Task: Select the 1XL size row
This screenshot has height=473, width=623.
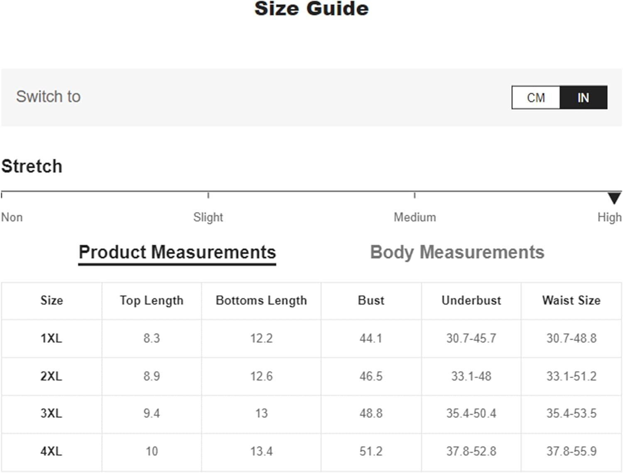Action: click(311, 338)
